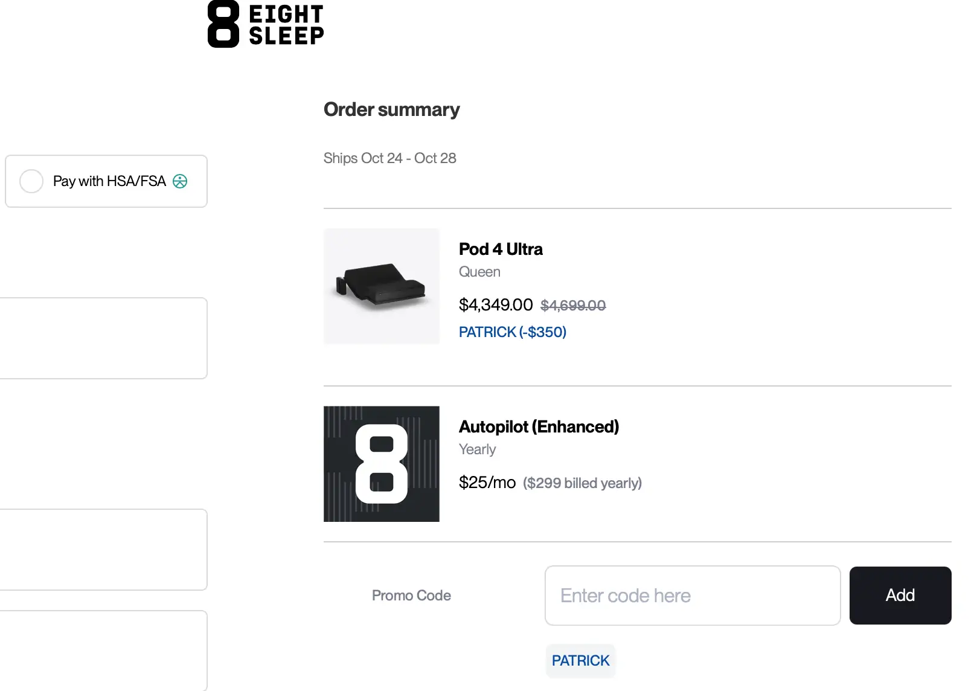The height and width of the screenshot is (691, 977).
Task: Click the Promo Code label
Action: pos(411,596)
